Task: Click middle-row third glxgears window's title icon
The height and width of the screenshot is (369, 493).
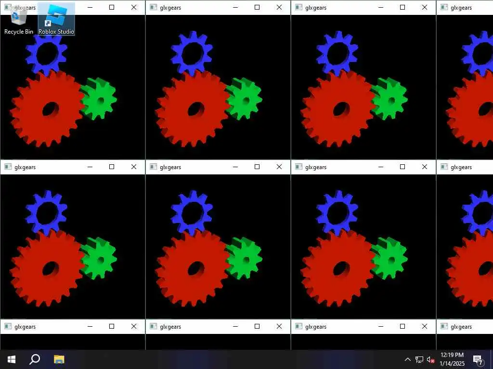Action: 298,167
